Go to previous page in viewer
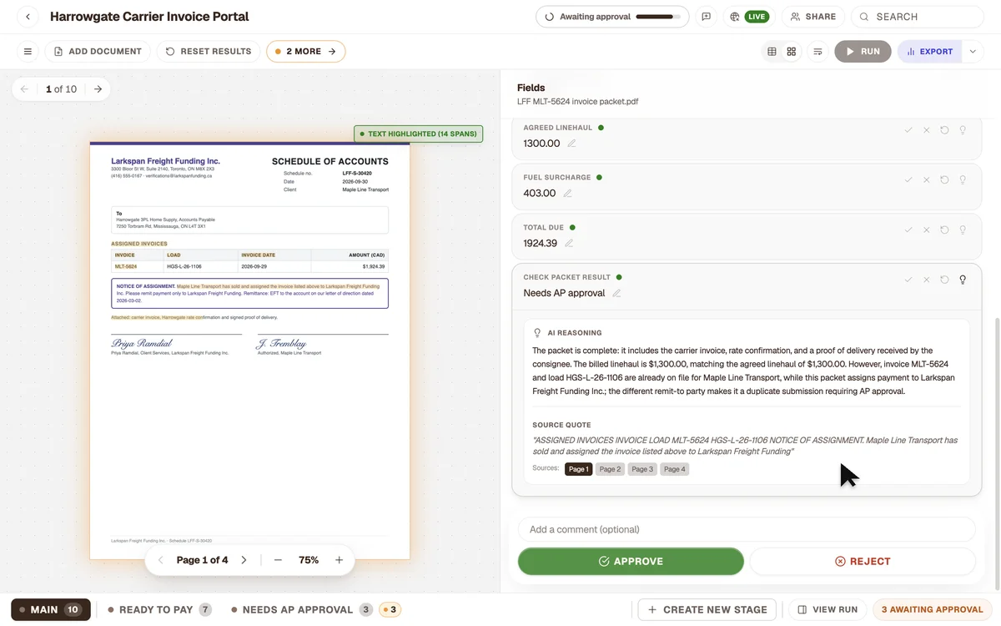The width and height of the screenshot is (1001, 626). point(161,560)
